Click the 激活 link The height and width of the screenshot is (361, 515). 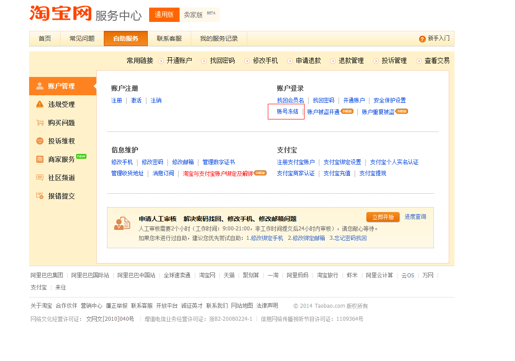pyautogui.click(x=136, y=100)
